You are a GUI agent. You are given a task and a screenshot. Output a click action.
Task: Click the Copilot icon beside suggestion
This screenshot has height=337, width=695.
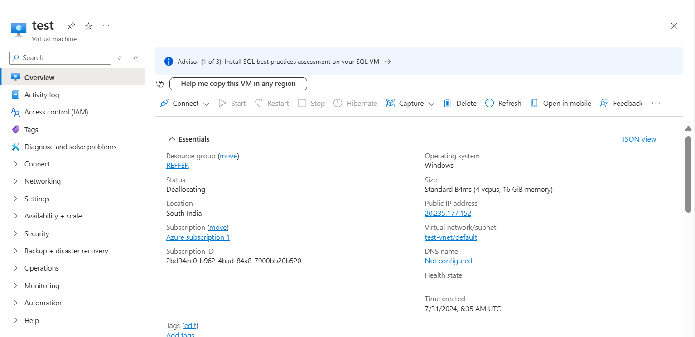tap(160, 84)
